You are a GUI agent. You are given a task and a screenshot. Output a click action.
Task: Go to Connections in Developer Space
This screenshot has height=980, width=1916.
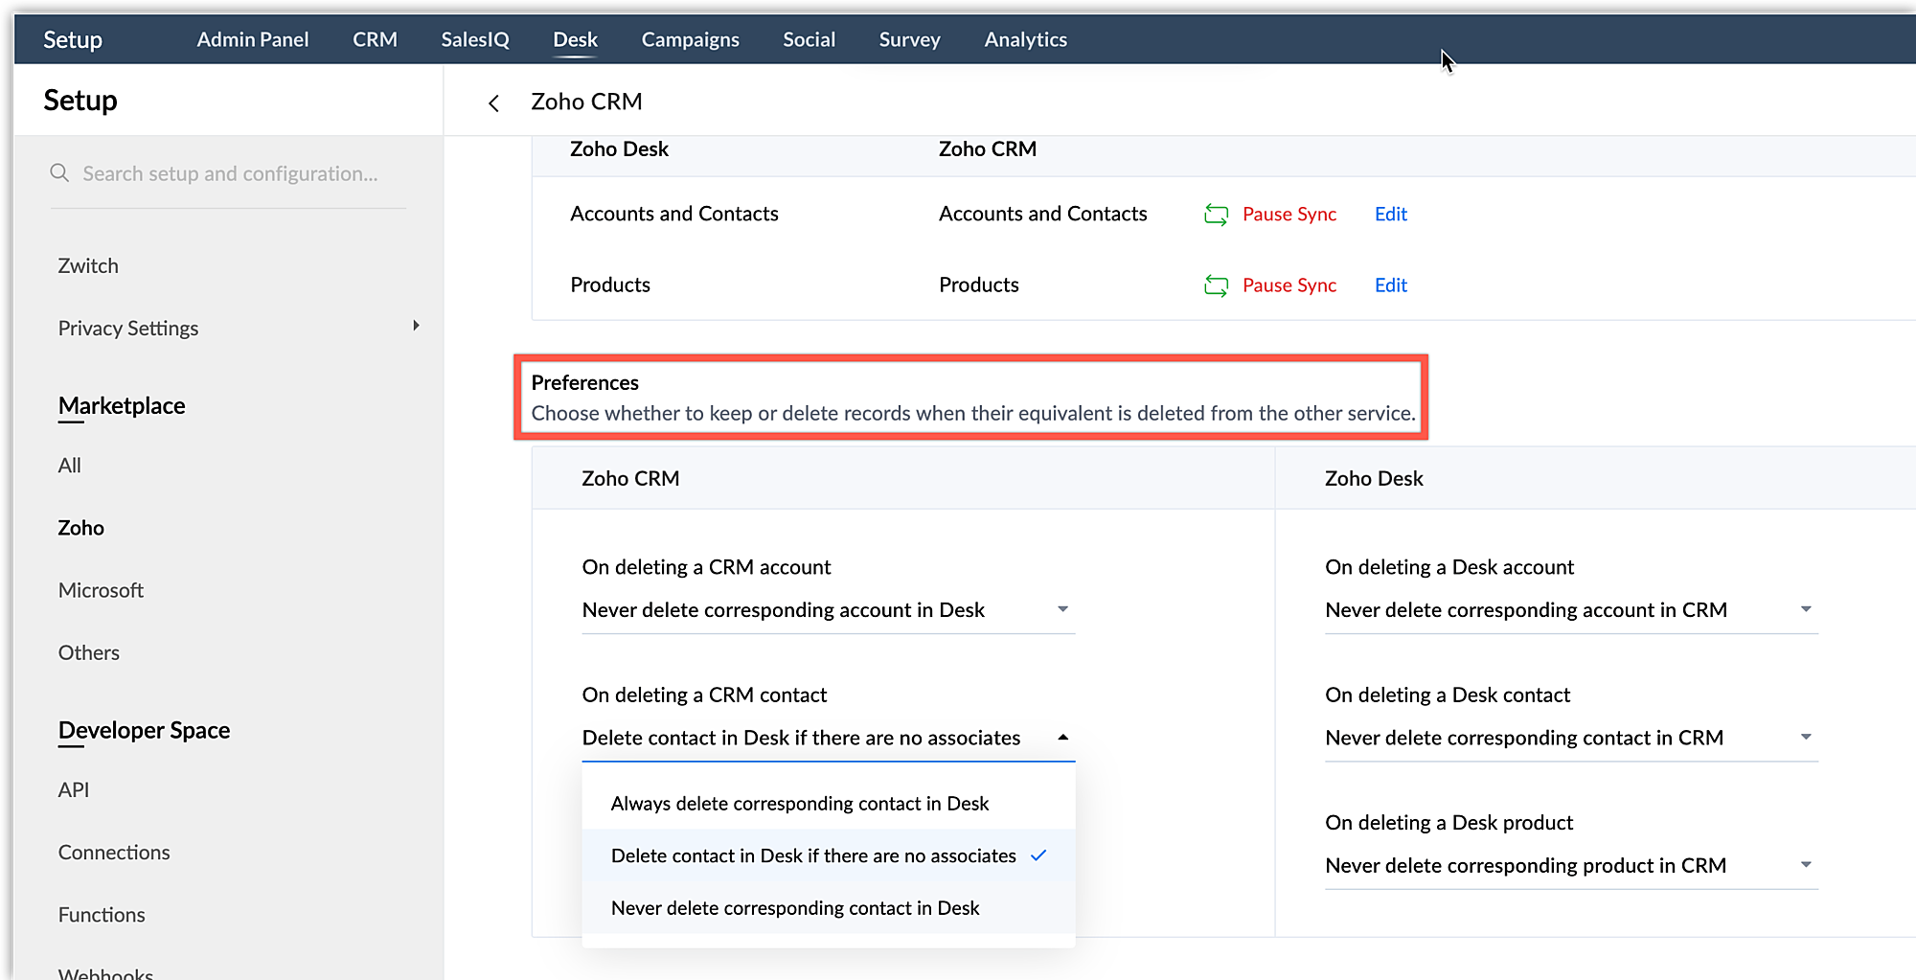(x=114, y=853)
